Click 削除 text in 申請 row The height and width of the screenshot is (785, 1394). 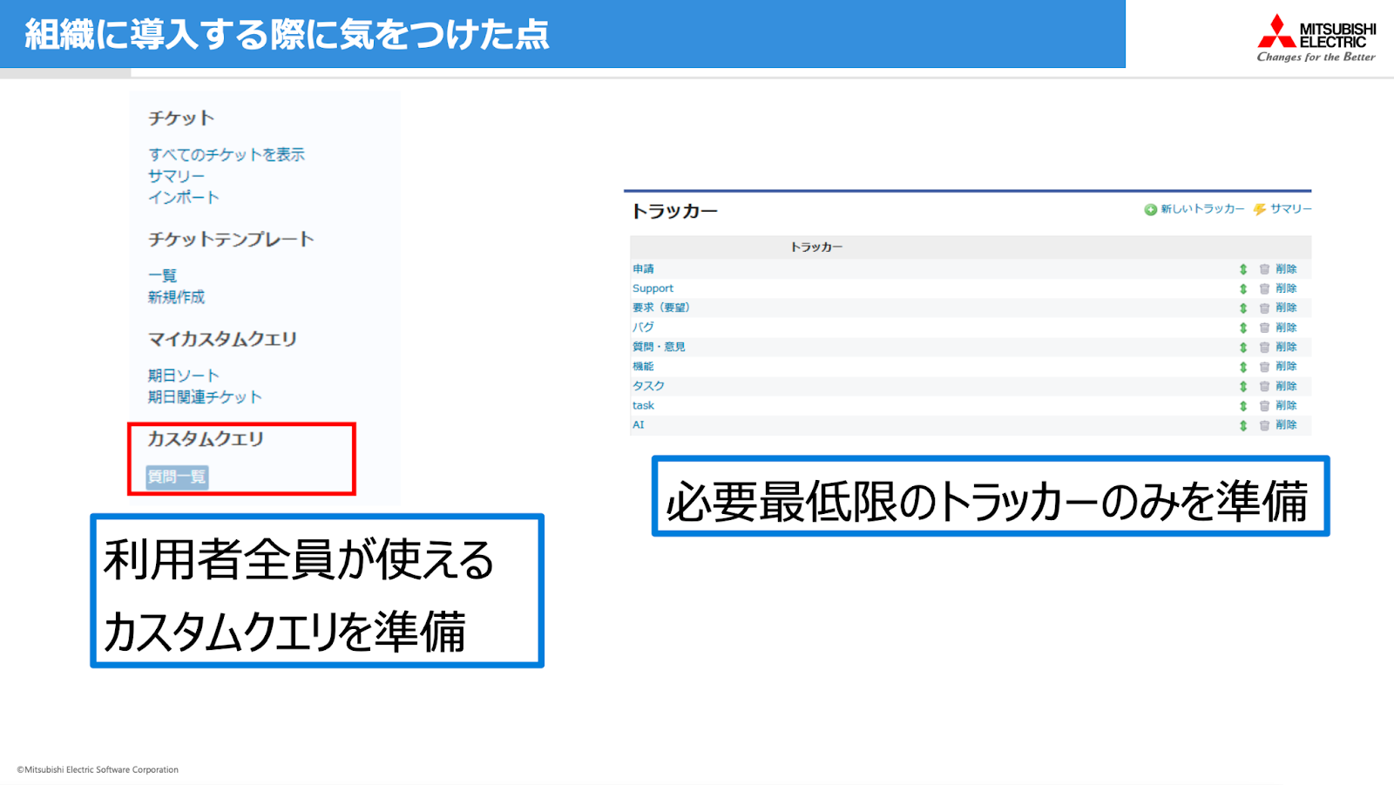1286,269
